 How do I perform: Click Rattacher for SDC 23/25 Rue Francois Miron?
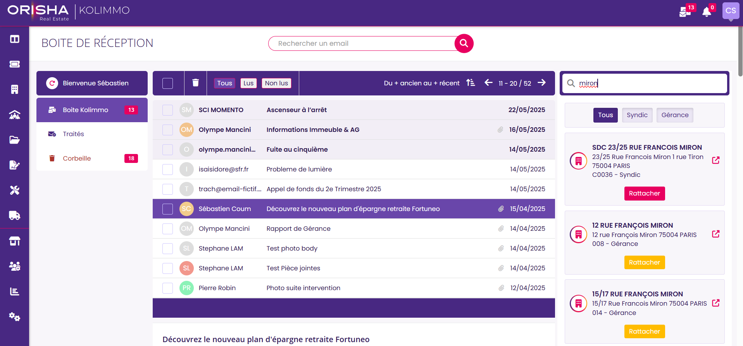645,194
